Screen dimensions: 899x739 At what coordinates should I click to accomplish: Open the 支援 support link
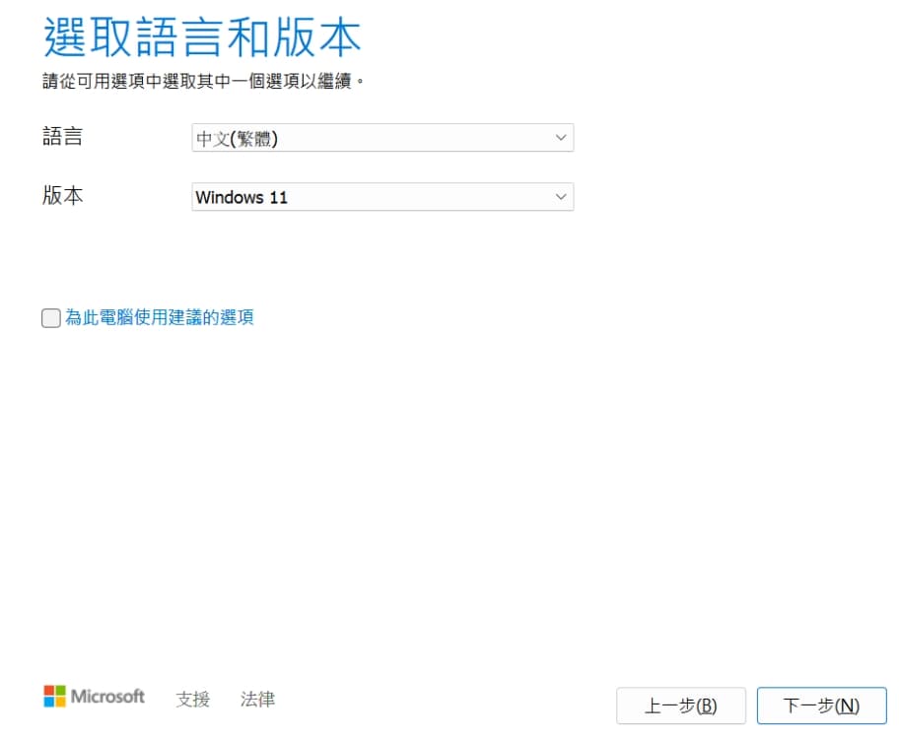click(192, 699)
